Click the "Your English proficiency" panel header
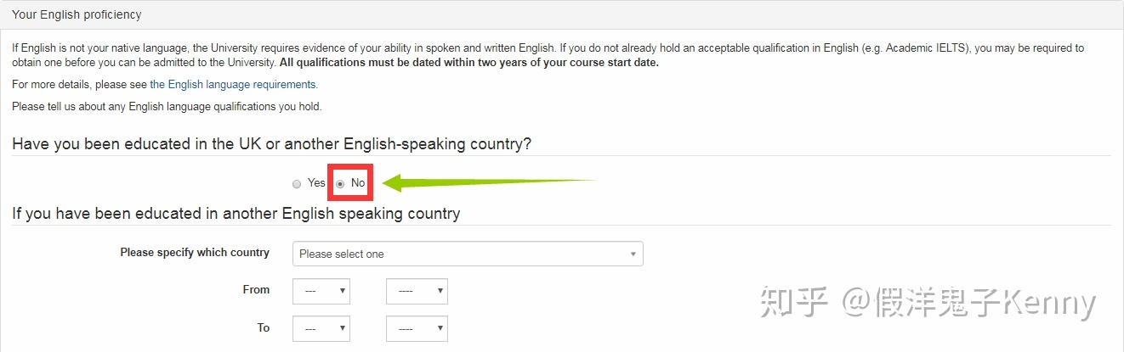Image resolution: width=1124 pixels, height=352 pixels. (77, 14)
